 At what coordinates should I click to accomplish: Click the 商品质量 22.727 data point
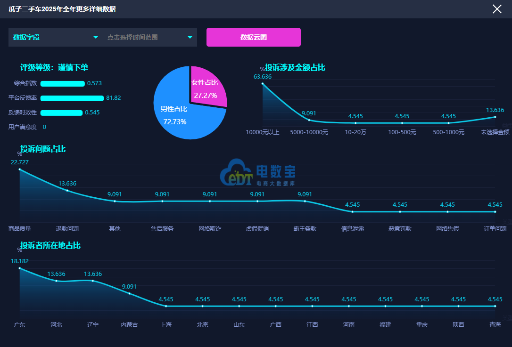click(x=20, y=169)
